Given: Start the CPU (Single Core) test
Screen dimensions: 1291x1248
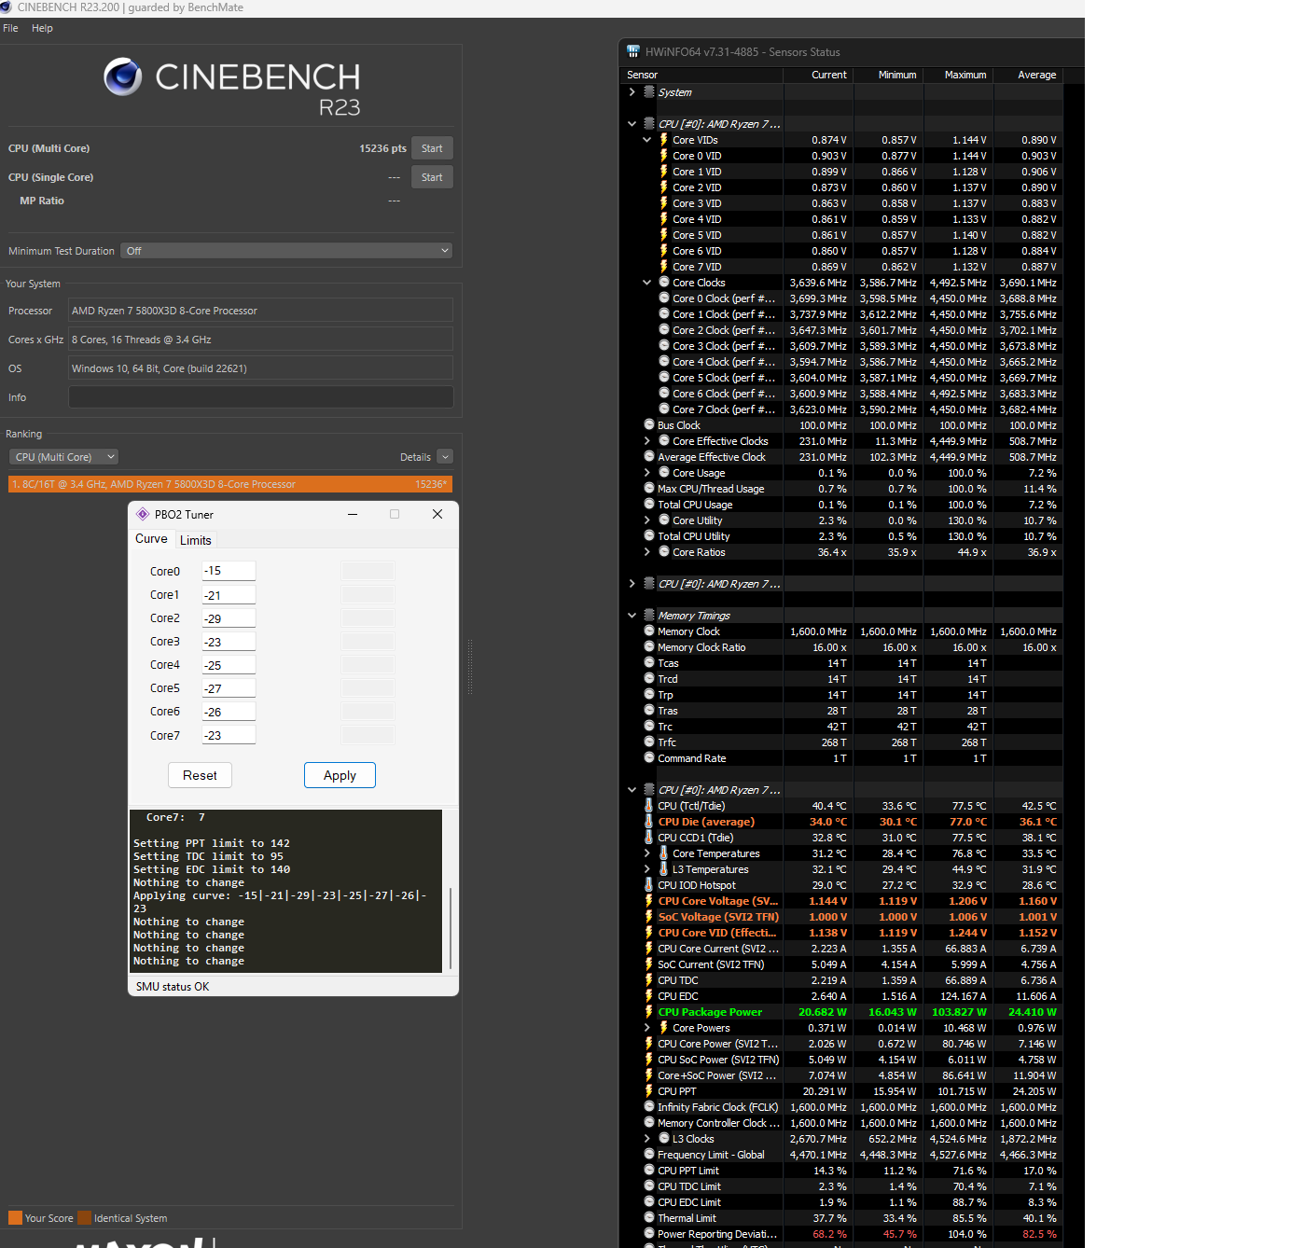Looking at the screenshot, I should tap(432, 177).
